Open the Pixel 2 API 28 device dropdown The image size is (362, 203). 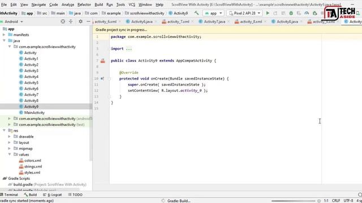pos(244,13)
